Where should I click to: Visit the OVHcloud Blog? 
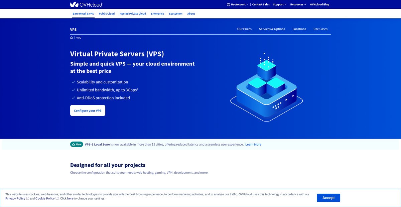click(319, 4)
